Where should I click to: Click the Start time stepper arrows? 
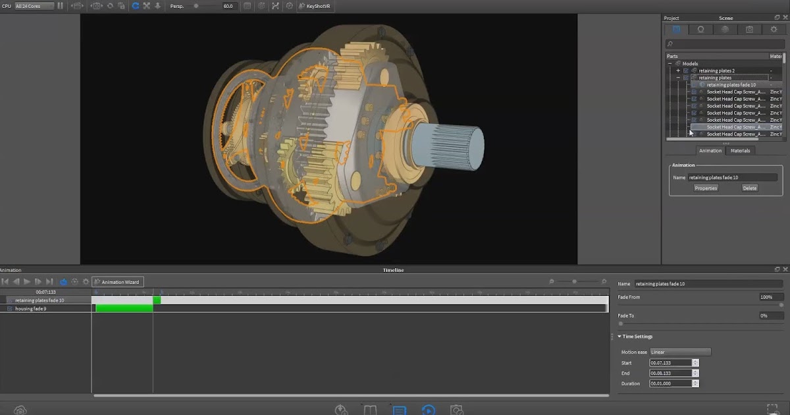[x=695, y=363]
